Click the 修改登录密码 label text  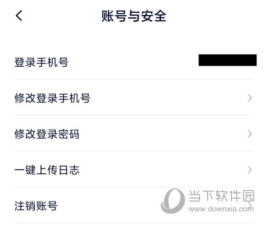point(47,134)
